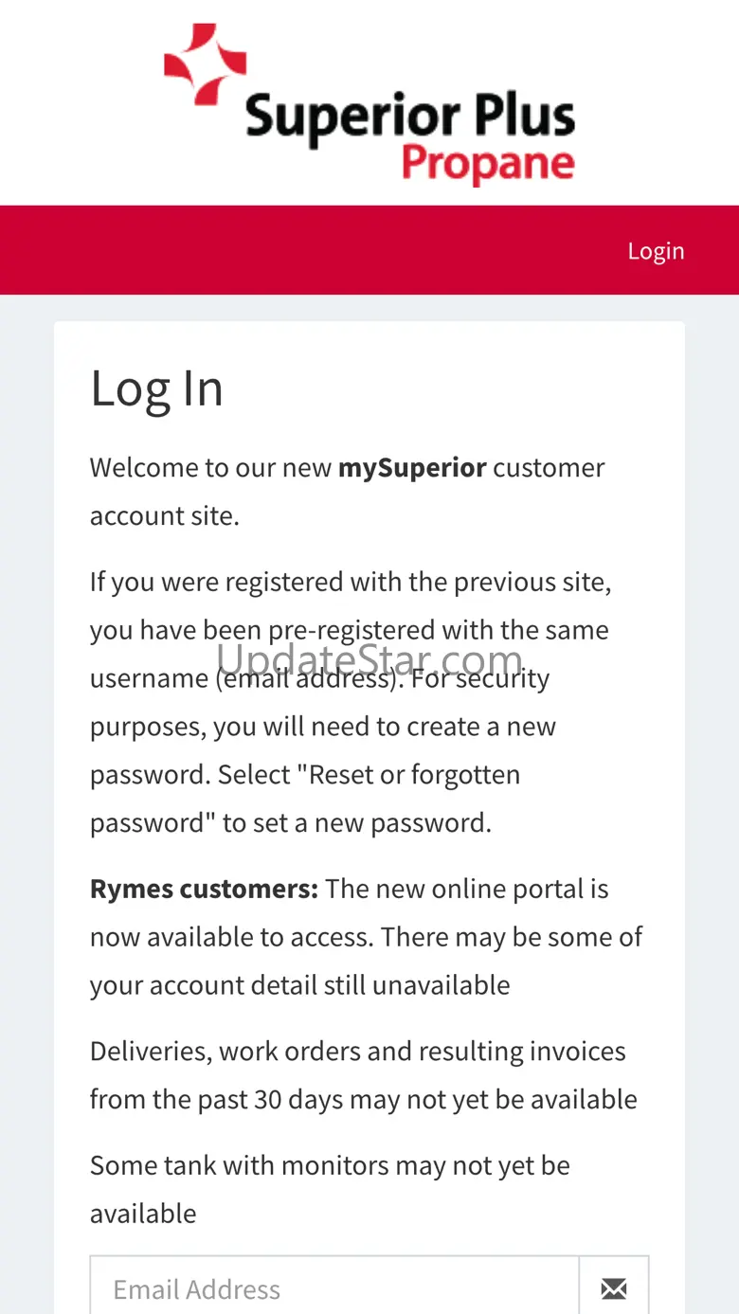This screenshot has height=1314, width=739.
Task: Click the "If you were registered" sentence
Action: point(351,582)
